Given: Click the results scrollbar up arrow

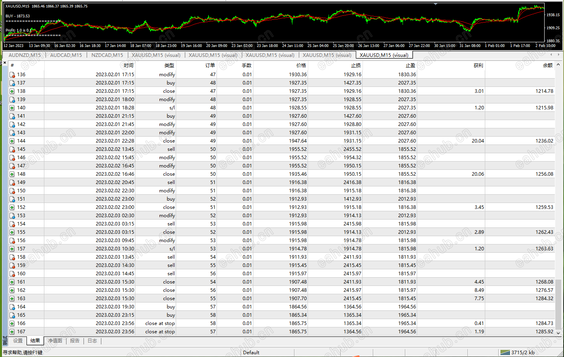Looking at the screenshot, I should 558,65.
